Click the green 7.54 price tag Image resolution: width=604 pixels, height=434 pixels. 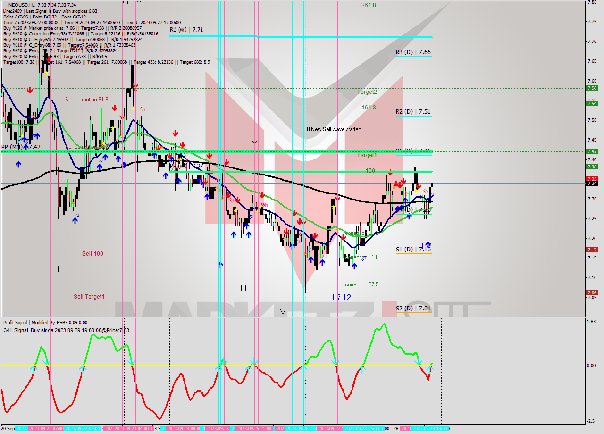592,103
